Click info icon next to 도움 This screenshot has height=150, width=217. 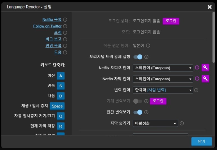coord(65,52)
